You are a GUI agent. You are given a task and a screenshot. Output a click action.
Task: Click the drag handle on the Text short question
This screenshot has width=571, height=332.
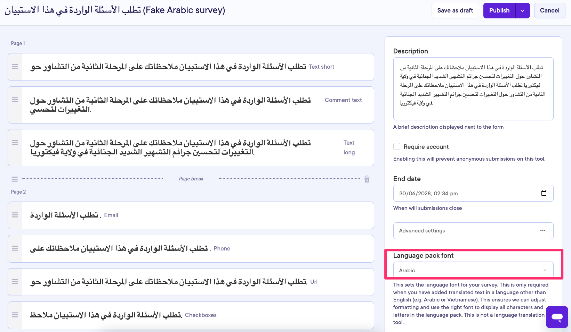[x=15, y=67]
